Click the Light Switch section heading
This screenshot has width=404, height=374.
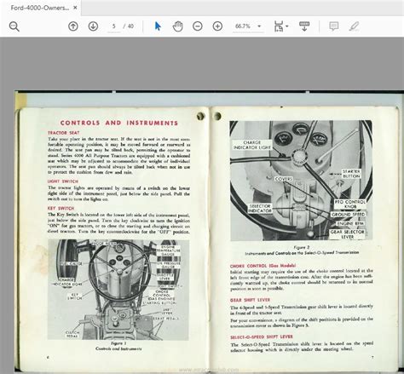coord(63,181)
